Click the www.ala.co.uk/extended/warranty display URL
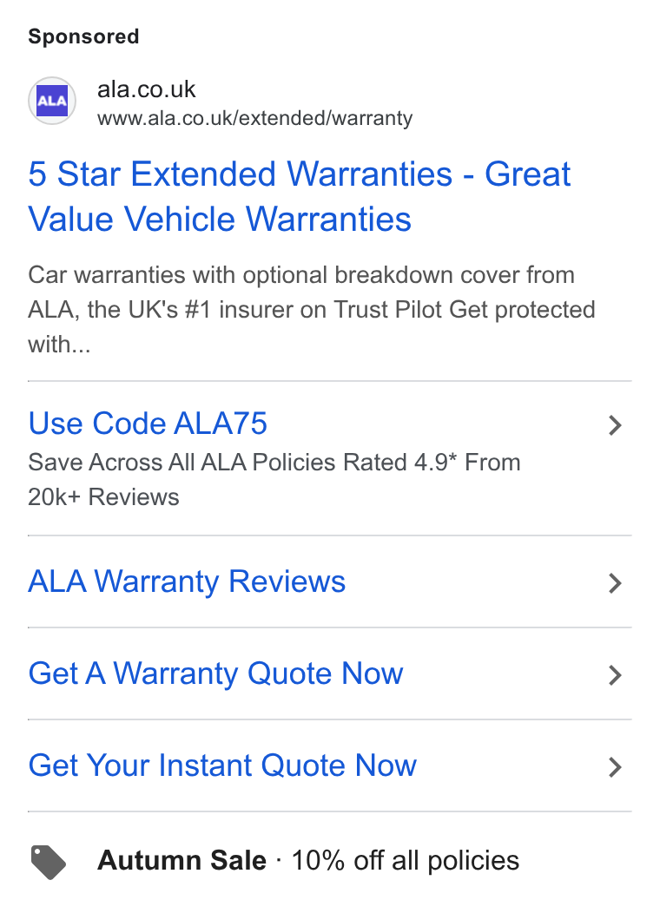Viewport: 660px width, 913px height. [x=254, y=118]
